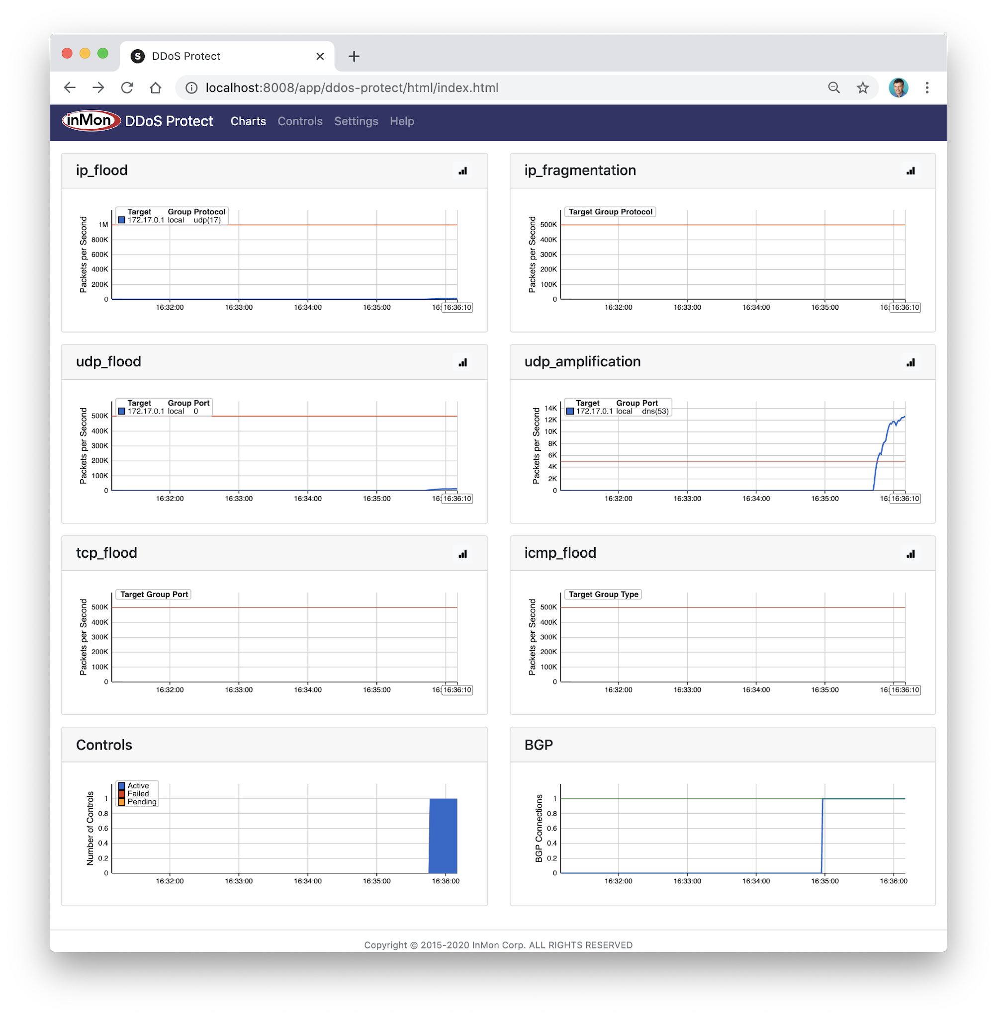Click the blue Active controls bar
Viewport: 997px width, 1018px height.
[x=443, y=836]
